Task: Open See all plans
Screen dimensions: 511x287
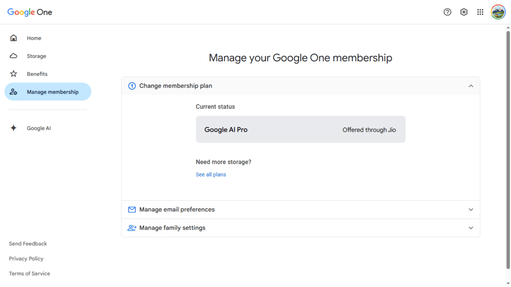Action: 211,174
